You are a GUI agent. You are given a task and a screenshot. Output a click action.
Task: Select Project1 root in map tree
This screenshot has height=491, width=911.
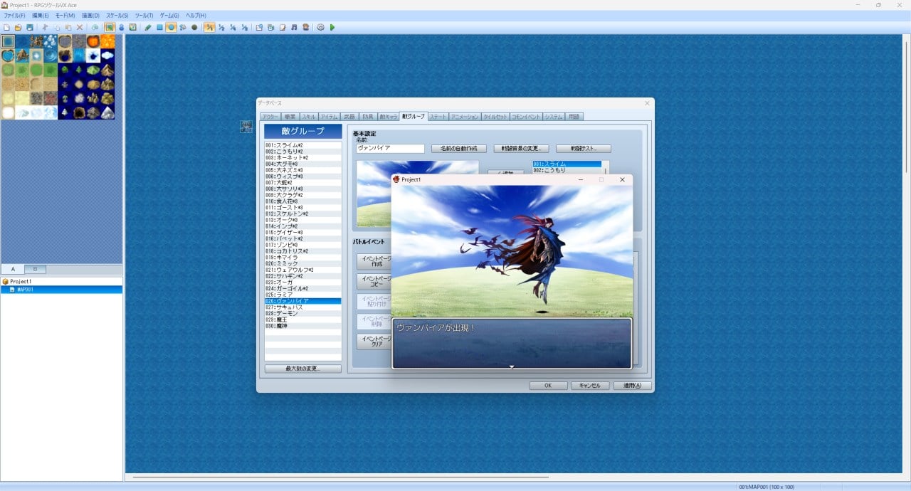click(20, 281)
